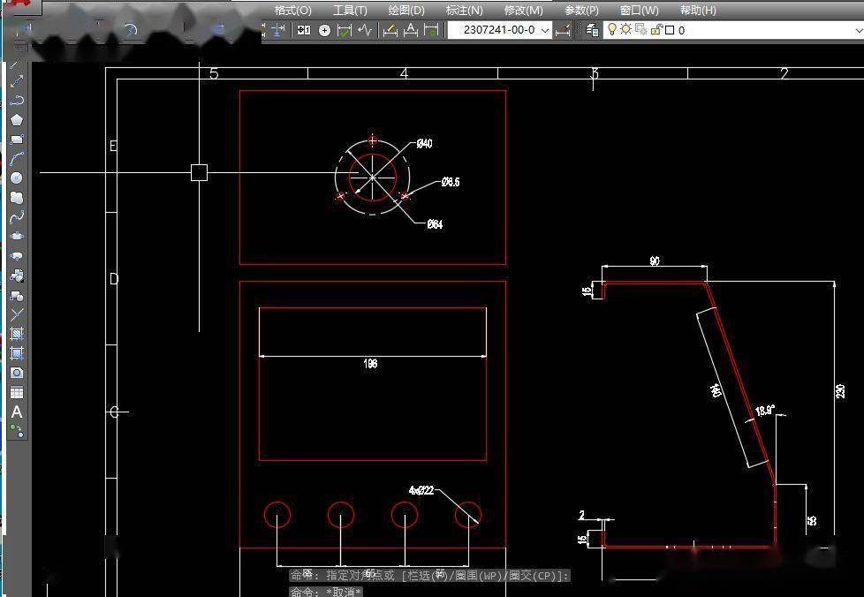
Task: Click the Spline curve tool
Action: click(x=17, y=217)
